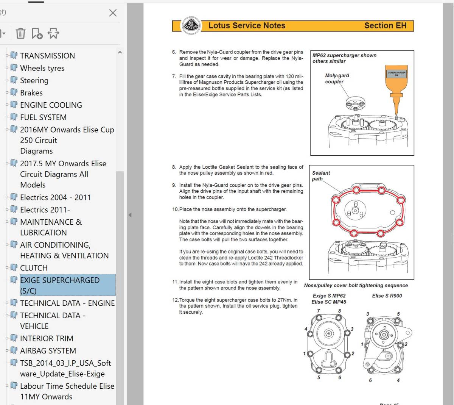This screenshot has width=454, height=405.
Task: Close the bookmarks panel
Action: (113, 13)
